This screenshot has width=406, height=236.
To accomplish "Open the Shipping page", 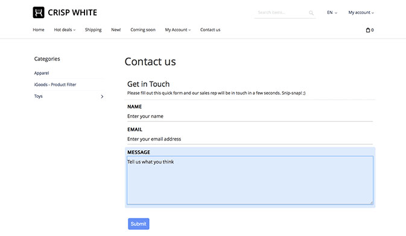I will tap(94, 30).
